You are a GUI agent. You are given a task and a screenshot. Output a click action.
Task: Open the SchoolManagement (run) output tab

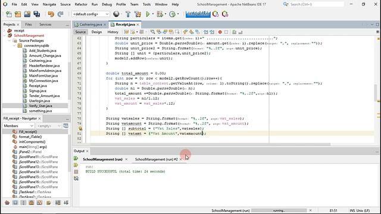(x=103, y=159)
